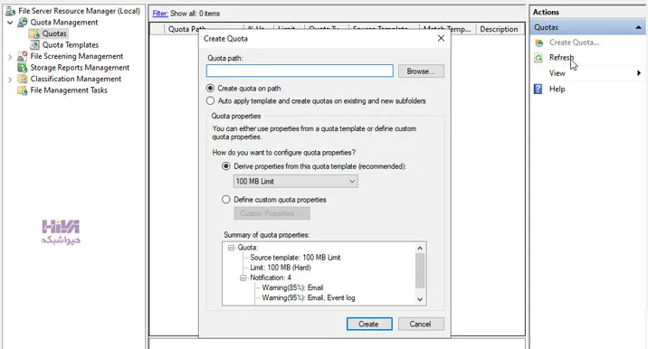
Task: Click the Help question mark icon
Action: pyautogui.click(x=538, y=89)
